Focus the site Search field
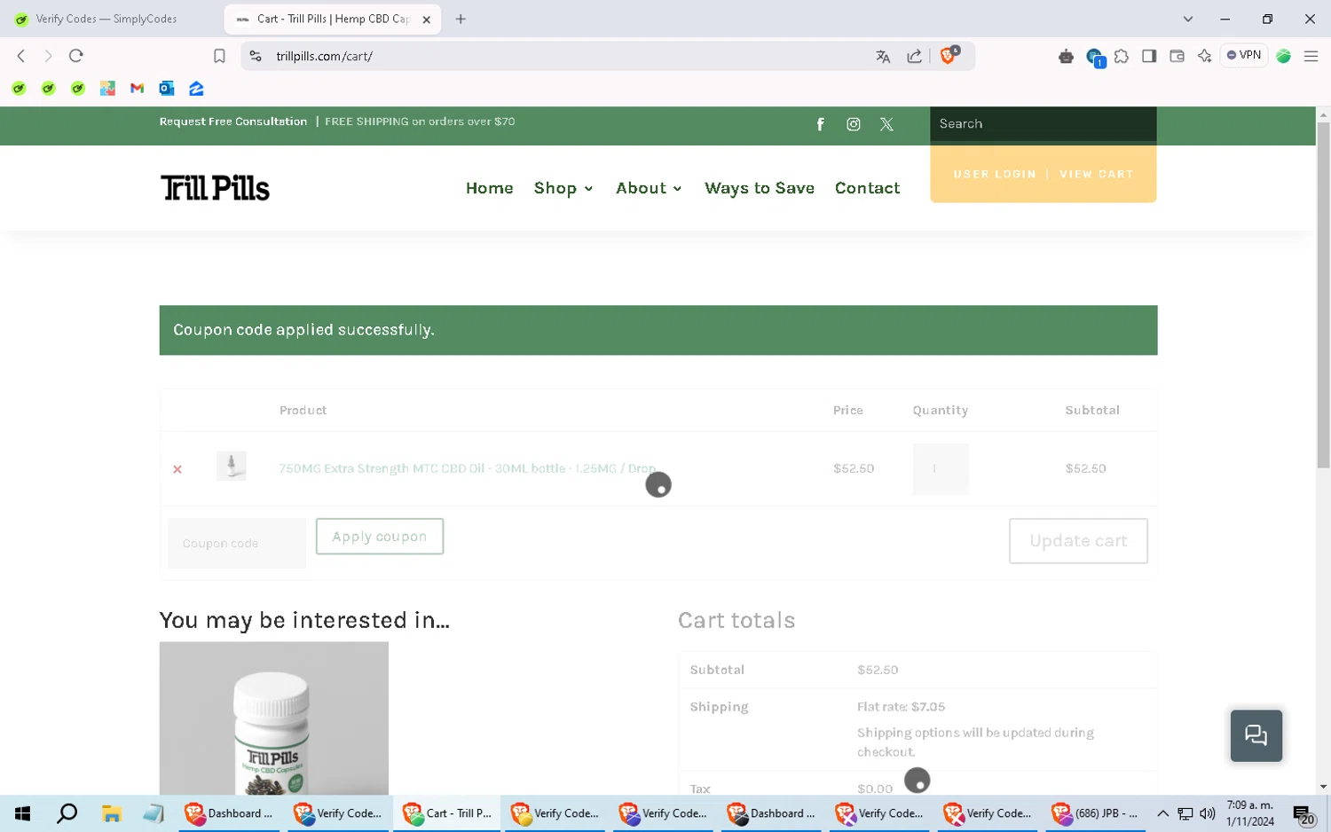The height and width of the screenshot is (832, 1331). point(1043,124)
